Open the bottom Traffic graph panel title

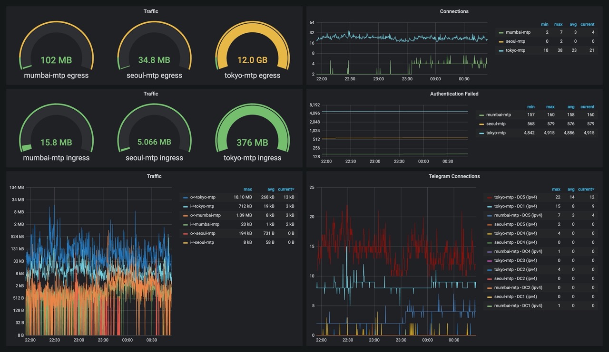(154, 176)
